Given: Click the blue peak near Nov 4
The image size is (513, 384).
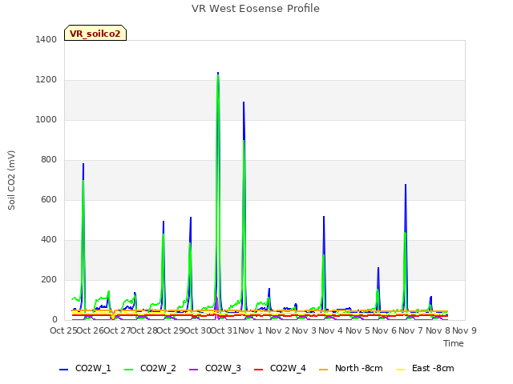Looking at the screenshot, I should [324, 218].
